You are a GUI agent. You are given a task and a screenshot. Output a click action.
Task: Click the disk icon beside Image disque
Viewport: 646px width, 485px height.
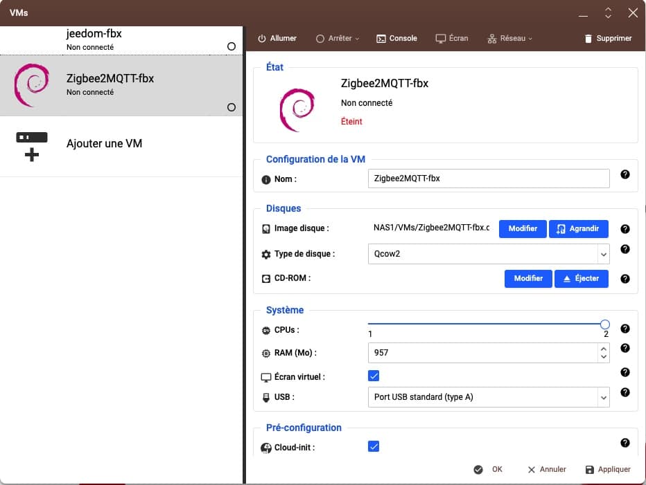[266, 229]
